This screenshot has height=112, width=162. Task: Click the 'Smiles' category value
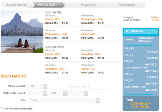coord(155,17)
